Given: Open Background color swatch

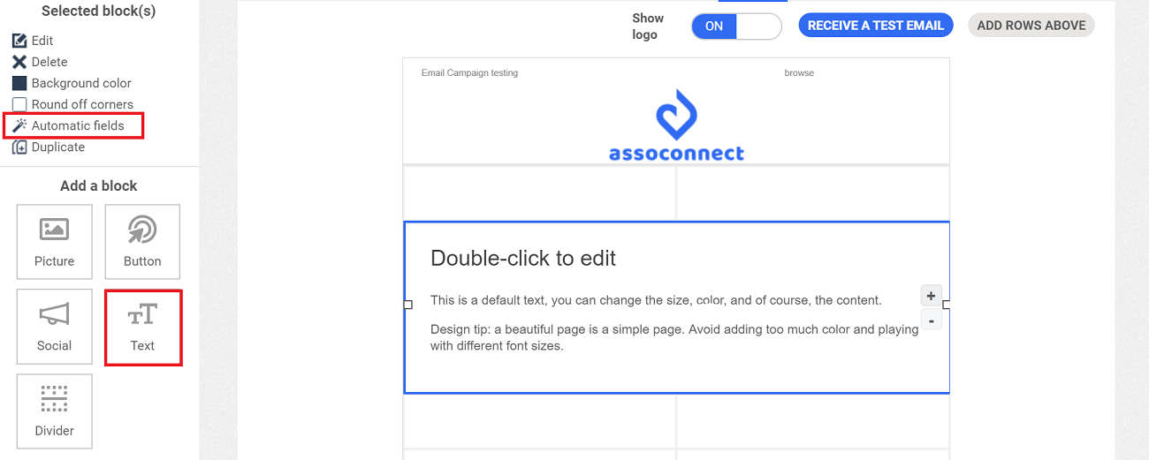Looking at the screenshot, I should [x=19, y=83].
